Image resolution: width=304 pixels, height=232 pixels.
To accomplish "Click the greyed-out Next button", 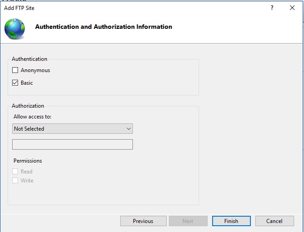I will point(188,221).
